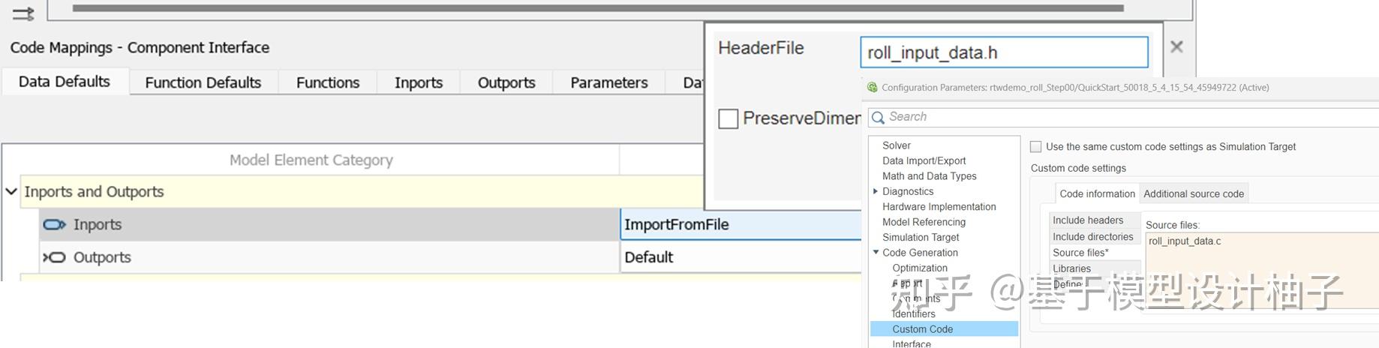Screen dimensions: 1379x348
Task: Select Include headers in the list
Action: pos(1087,220)
